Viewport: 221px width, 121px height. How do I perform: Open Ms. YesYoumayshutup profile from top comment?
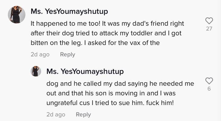coord(69,11)
